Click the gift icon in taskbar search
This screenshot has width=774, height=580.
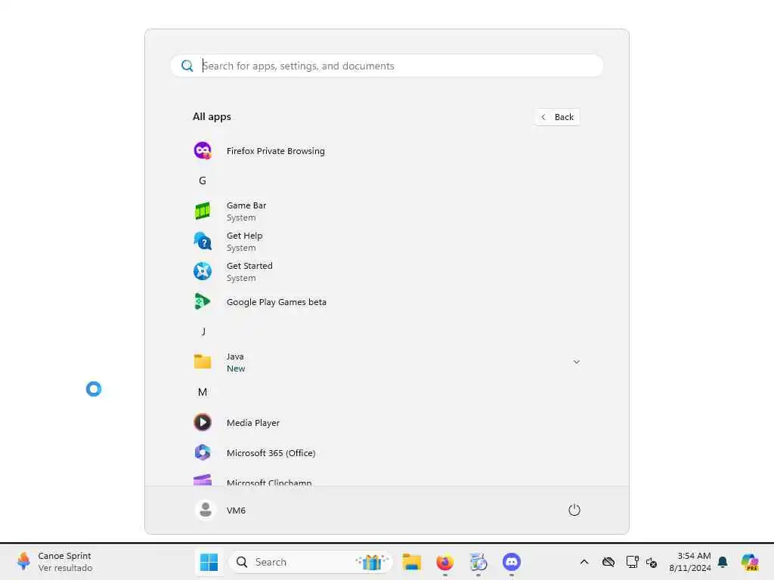pos(372,562)
